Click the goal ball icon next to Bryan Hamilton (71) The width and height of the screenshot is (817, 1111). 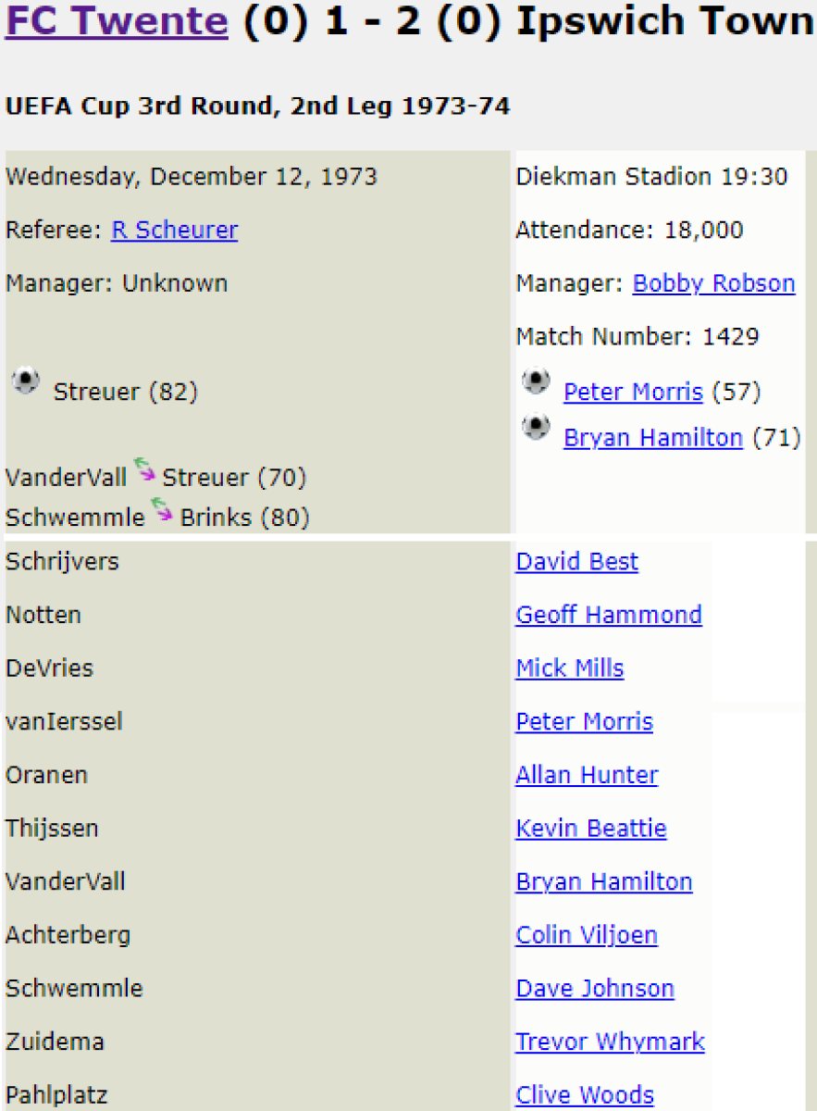535,427
